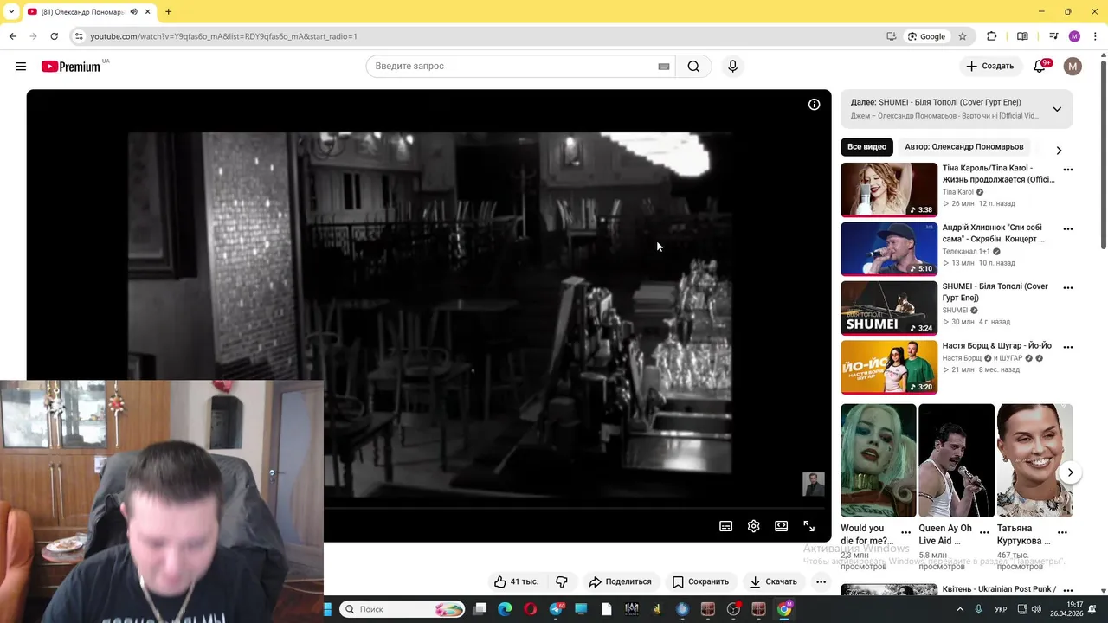Install app icon in address bar
The height and width of the screenshot is (623, 1108).
coord(892,36)
